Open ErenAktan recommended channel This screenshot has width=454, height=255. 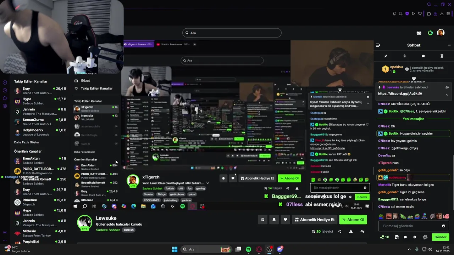coord(40,160)
